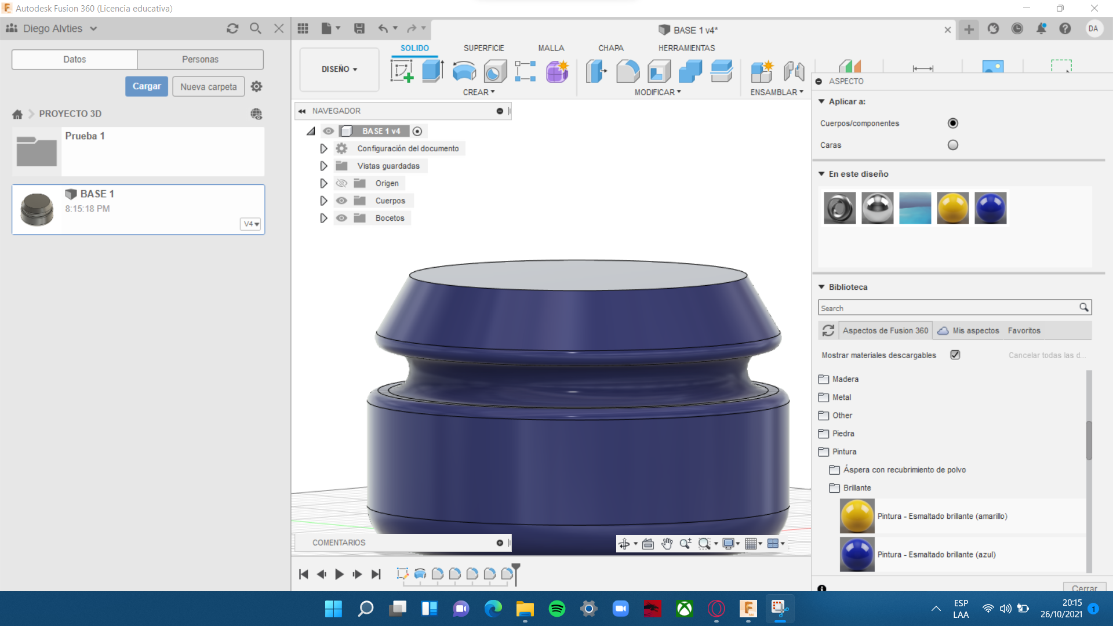Refresh the data panel
The image size is (1113, 626).
[232, 28]
